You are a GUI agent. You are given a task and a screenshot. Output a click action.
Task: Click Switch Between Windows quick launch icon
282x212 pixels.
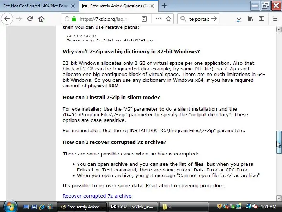click(x=33, y=207)
